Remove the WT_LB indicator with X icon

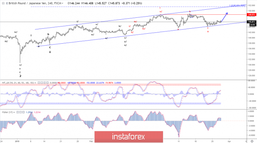pyautogui.click(x=48, y=83)
